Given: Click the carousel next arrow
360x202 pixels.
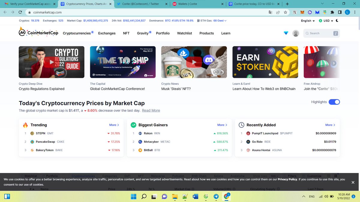Looking at the screenshot, I should tap(334, 63).
